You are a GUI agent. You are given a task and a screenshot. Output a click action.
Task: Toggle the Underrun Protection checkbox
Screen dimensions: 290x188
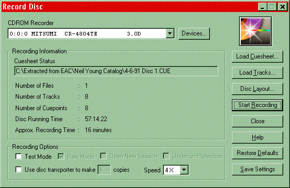pyautogui.click(x=166, y=156)
